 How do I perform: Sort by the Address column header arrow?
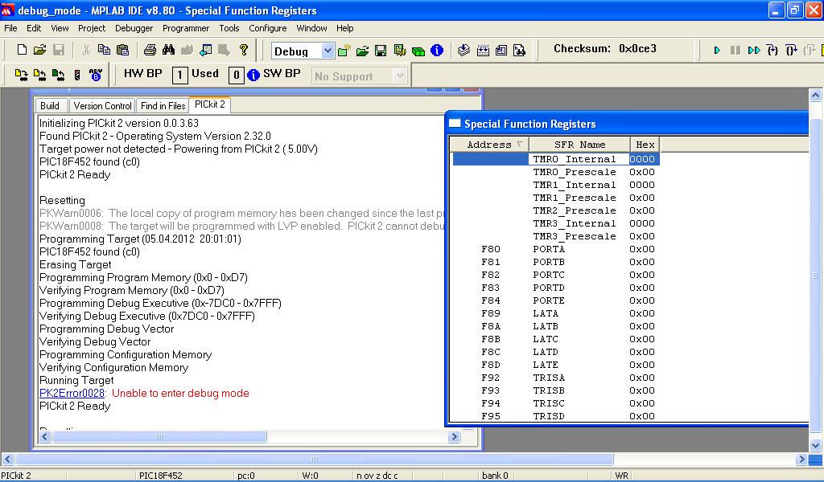[x=520, y=145]
